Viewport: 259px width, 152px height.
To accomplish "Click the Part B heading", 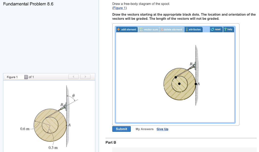I will click(111, 142).
